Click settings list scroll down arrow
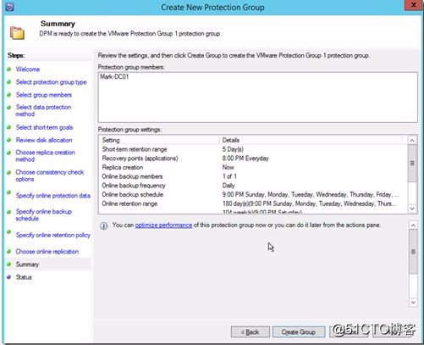Screen dimensions: 424x345 point(412,209)
